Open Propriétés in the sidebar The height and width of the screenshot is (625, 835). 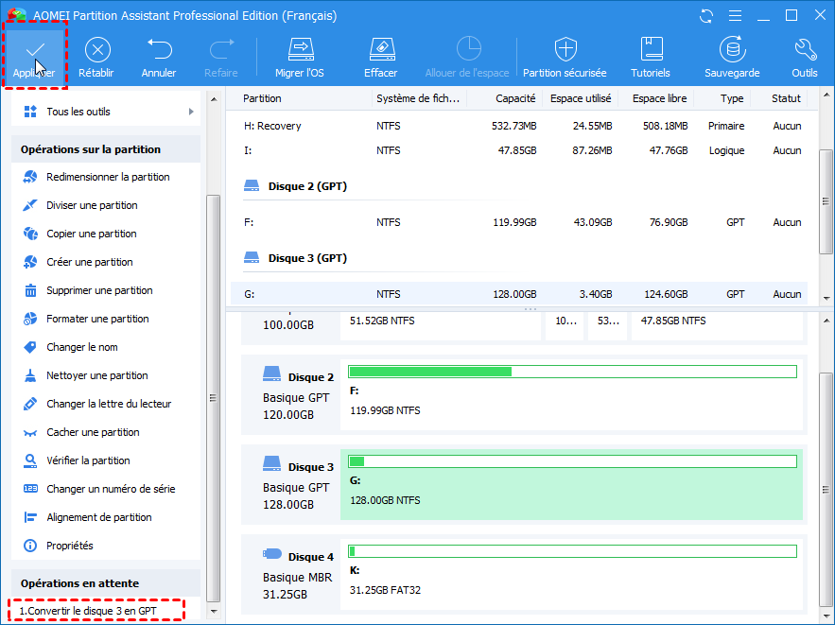tap(70, 546)
